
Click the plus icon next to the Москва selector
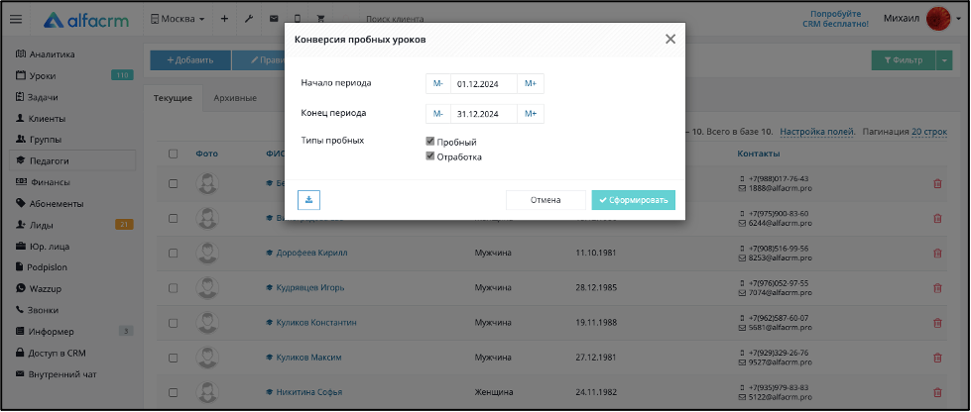[225, 19]
